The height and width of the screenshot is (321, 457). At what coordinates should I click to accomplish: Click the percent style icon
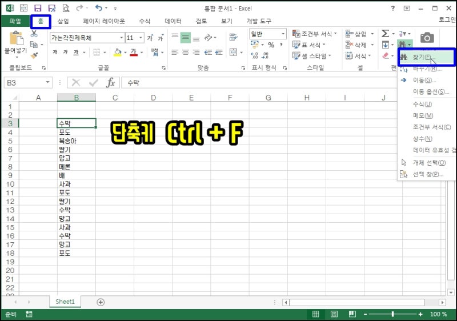click(271, 45)
